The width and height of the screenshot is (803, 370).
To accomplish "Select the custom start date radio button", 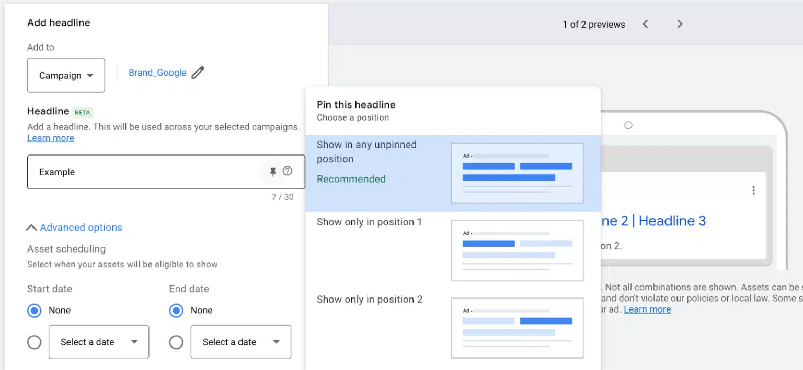I will [x=35, y=342].
